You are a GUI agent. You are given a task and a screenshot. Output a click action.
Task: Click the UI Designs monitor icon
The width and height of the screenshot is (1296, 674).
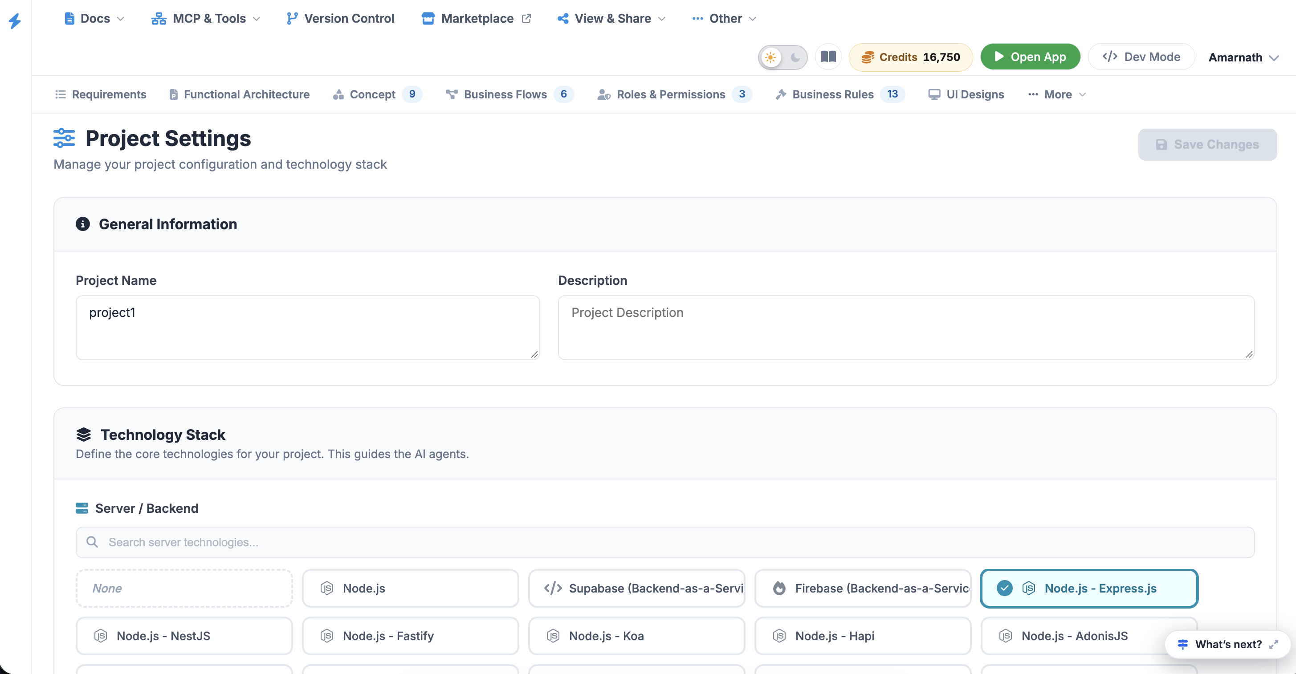[934, 94]
